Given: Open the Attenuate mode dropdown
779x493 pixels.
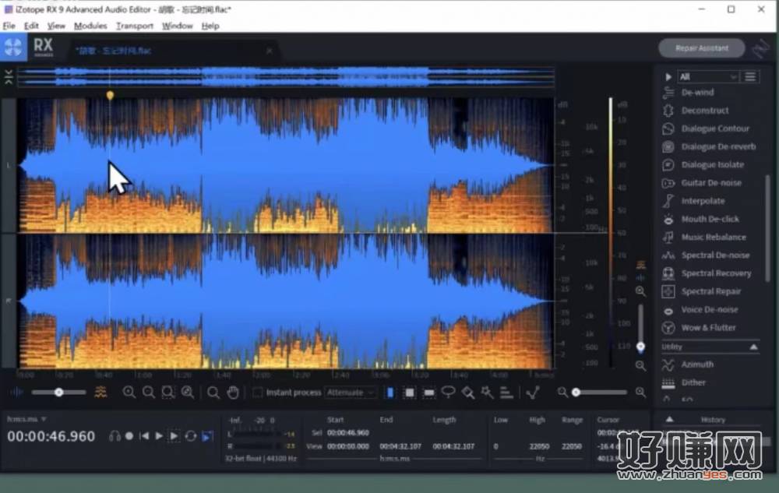Looking at the screenshot, I should click(351, 393).
